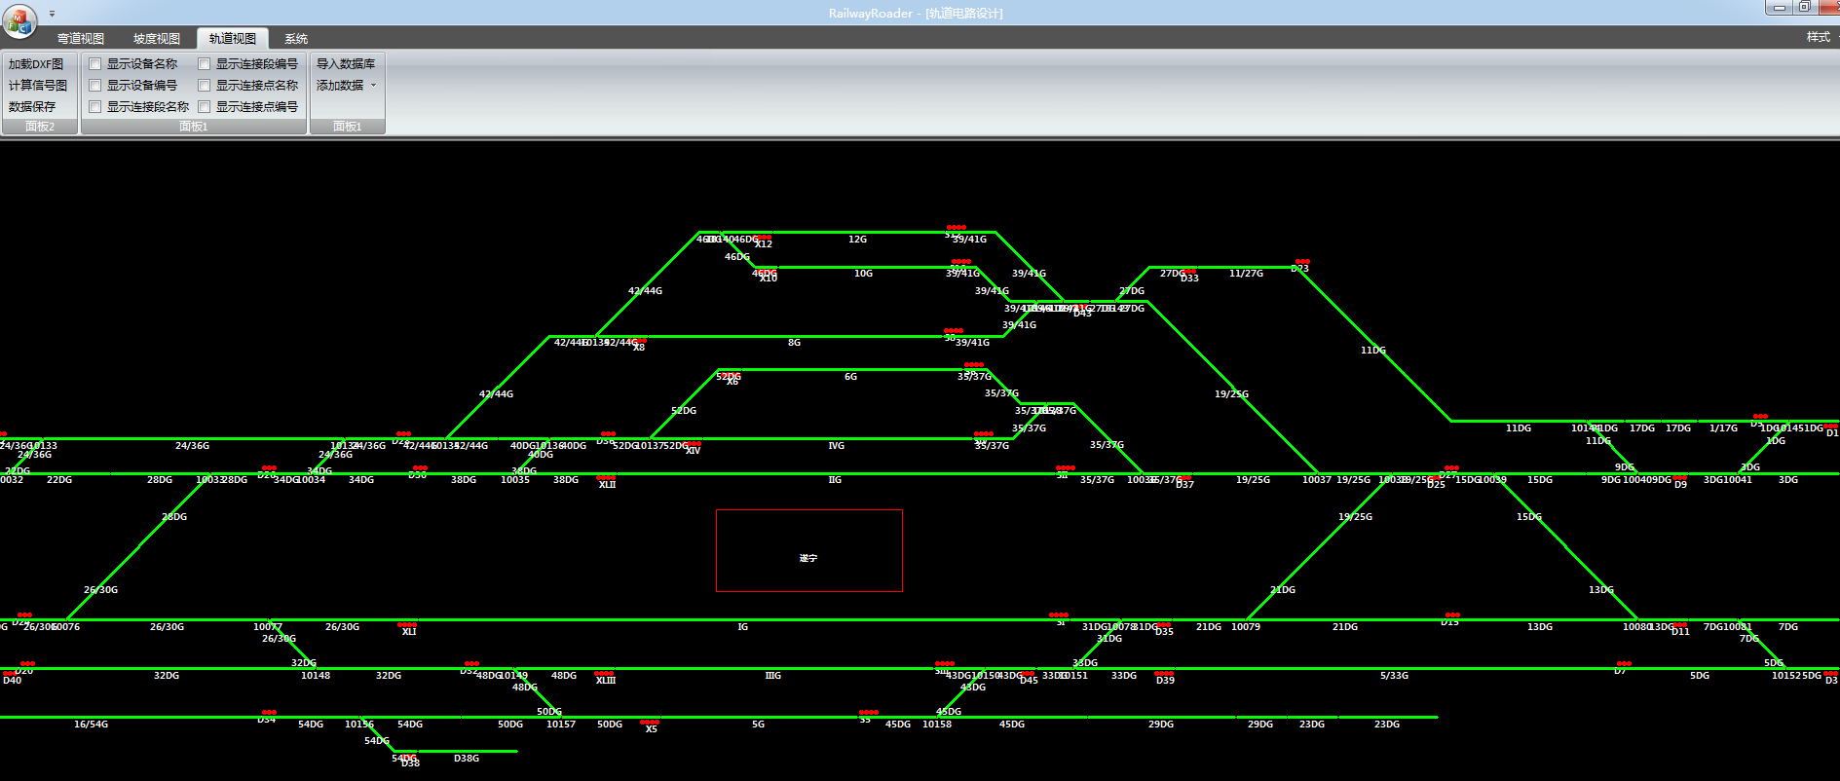Select signal label X6
The image size is (1840, 781).
point(732,382)
